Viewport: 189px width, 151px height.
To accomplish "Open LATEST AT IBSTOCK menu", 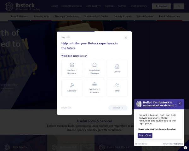I will point(138,6).
